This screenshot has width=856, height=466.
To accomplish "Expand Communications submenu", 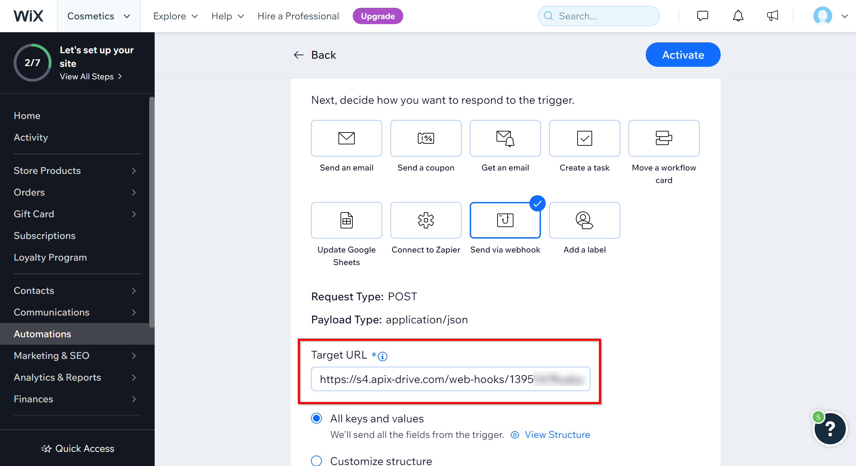I will point(134,312).
